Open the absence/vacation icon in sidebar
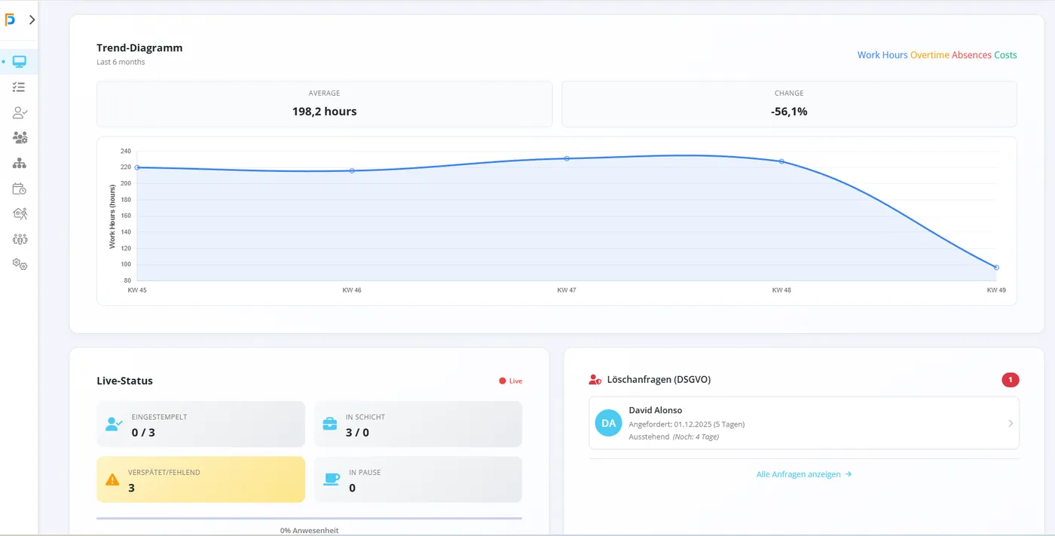 (19, 213)
